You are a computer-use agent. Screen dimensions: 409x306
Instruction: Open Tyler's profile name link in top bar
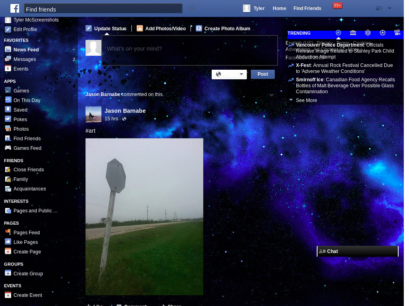pyautogui.click(x=259, y=8)
